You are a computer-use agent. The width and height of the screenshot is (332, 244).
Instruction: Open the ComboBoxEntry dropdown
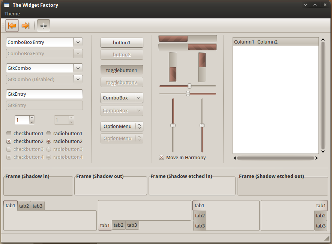[x=78, y=42]
